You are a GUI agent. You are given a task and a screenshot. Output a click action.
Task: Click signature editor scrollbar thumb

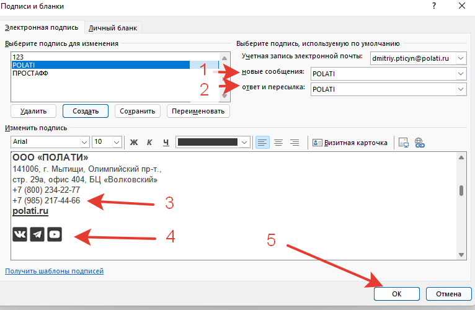(x=461, y=190)
